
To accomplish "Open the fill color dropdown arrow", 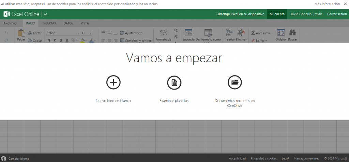I will 86,40.
